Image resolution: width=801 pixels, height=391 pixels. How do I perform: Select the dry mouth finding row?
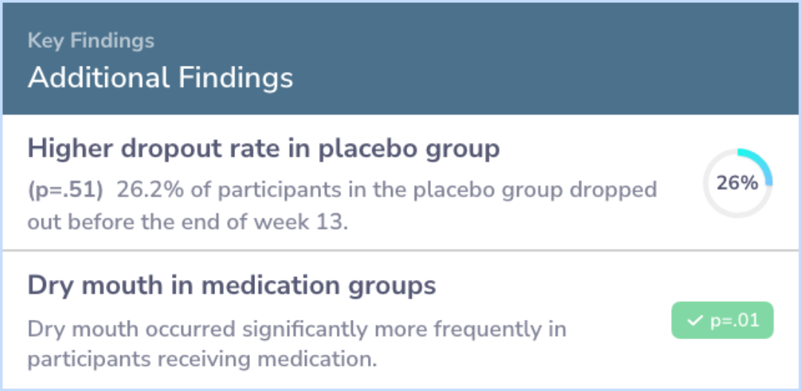pos(400,320)
